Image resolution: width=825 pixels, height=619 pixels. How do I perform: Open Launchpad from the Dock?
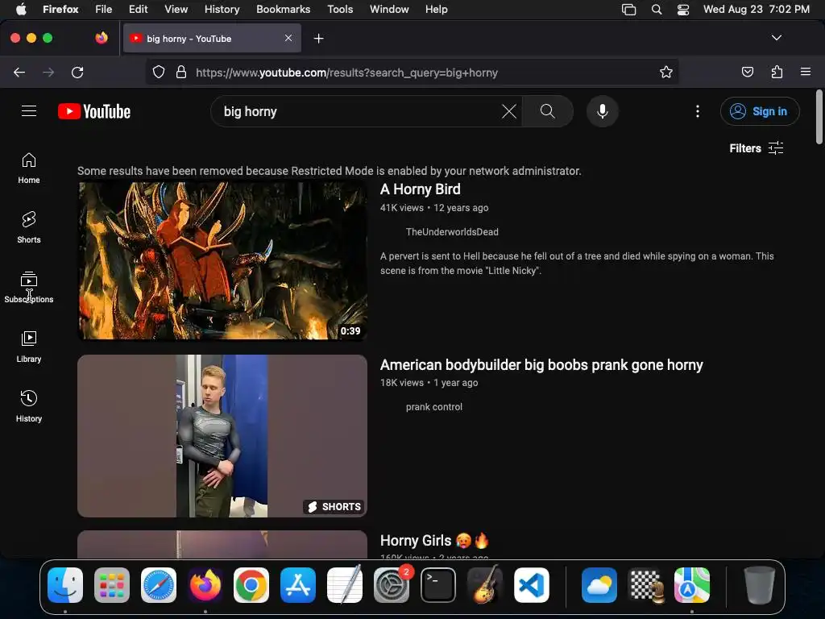(111, 585)
